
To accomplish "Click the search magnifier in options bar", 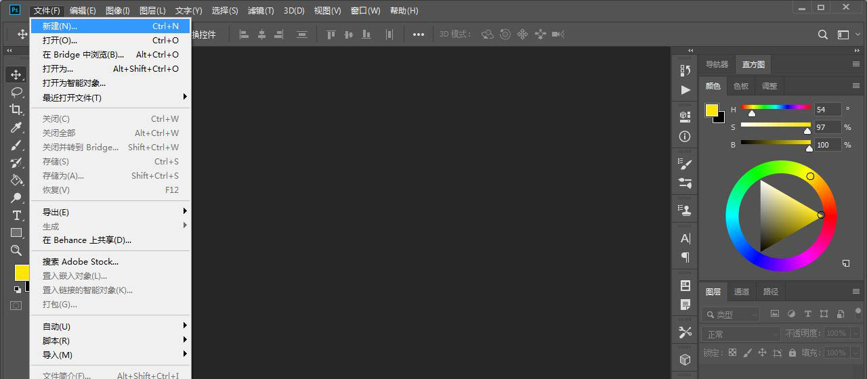I will [x=823, y=35].
